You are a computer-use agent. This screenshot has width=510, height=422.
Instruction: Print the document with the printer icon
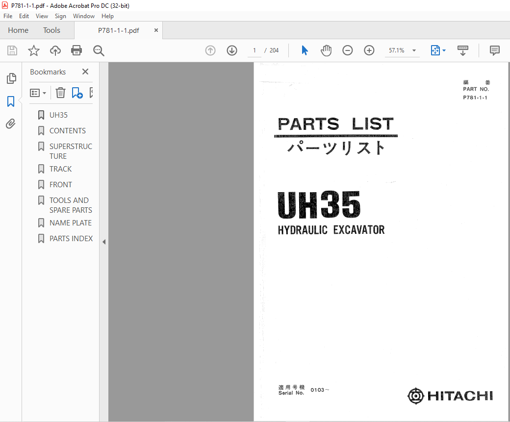[76, 50]
